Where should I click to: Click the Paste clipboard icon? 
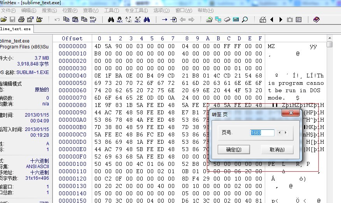click(75, 19)
